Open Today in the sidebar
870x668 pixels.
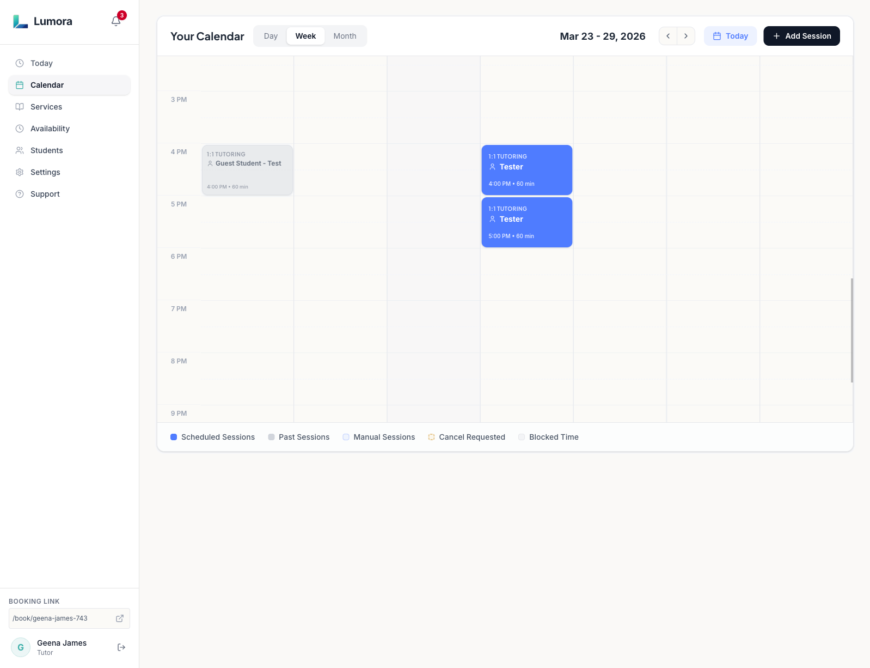(x=69, y=63)
